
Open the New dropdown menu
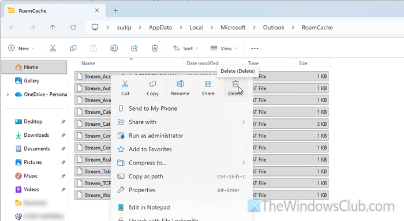tap(21, 48)
